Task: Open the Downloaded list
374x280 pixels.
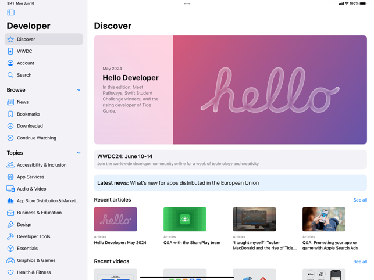Action: click(44, 126)
